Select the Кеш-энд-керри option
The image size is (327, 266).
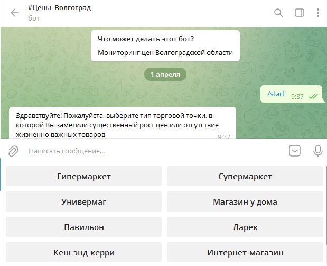(83, 253)
